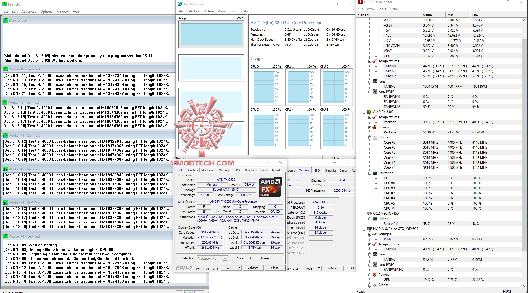Switch to the Caches tab in CPU-Z
Image resolution: width=528 pixels, height=293 pixels.
point(193,170)
